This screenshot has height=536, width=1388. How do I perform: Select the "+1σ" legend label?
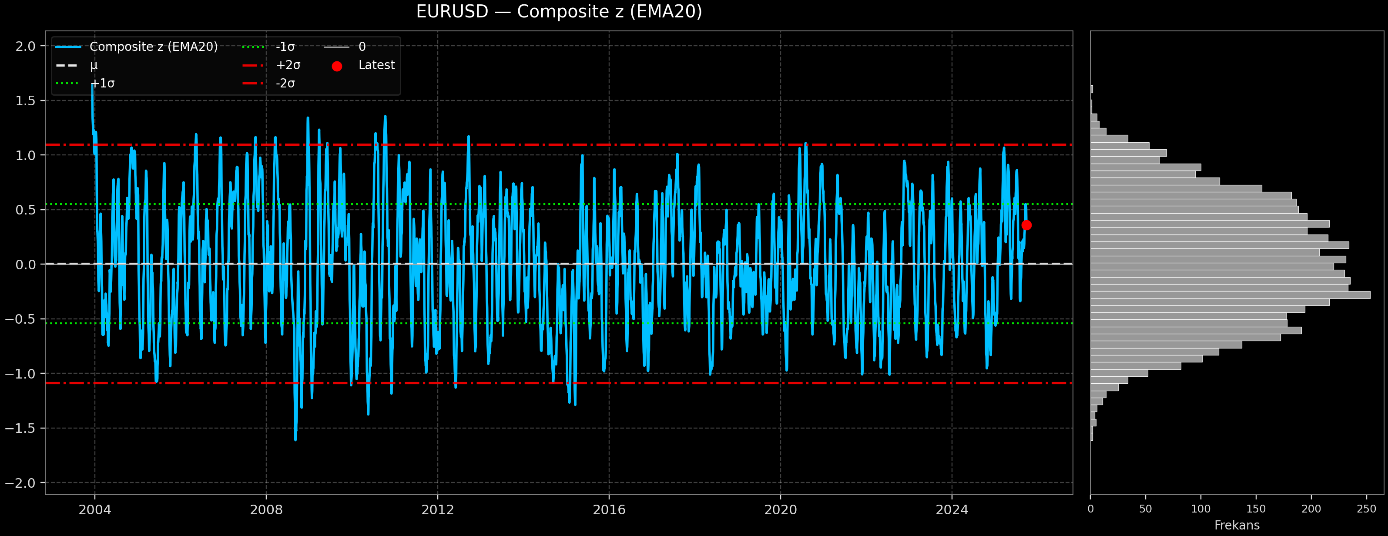[x=102, y=84]
